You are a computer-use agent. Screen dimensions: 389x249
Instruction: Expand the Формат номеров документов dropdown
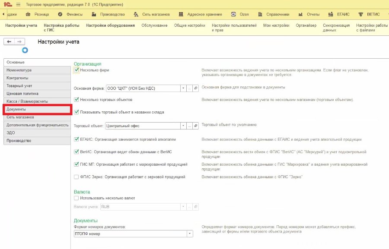tap(190, 233)
